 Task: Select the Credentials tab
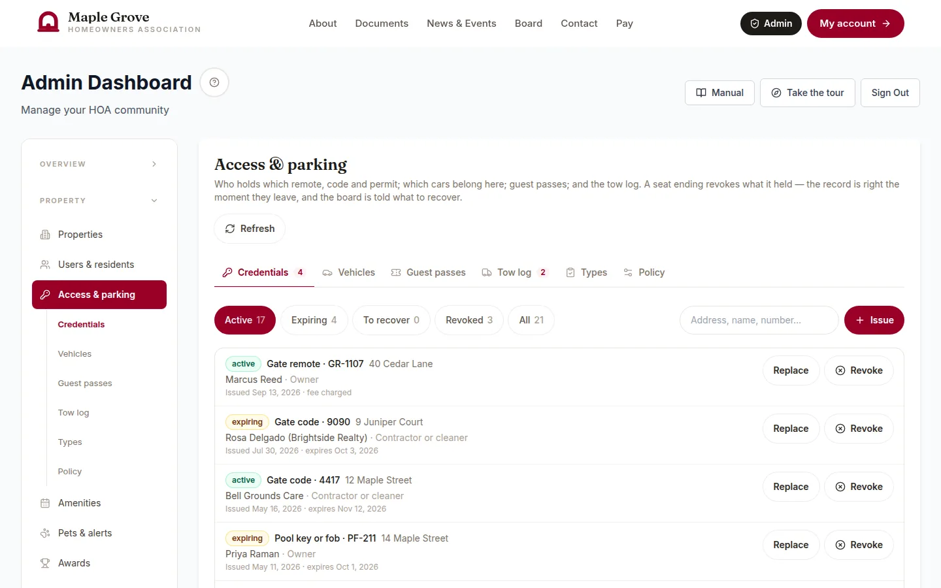pyautogui.click(x=264, y=272)
